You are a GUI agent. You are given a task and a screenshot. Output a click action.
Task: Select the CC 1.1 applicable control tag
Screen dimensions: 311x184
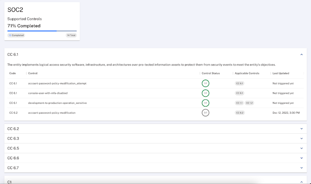point(239,103)
